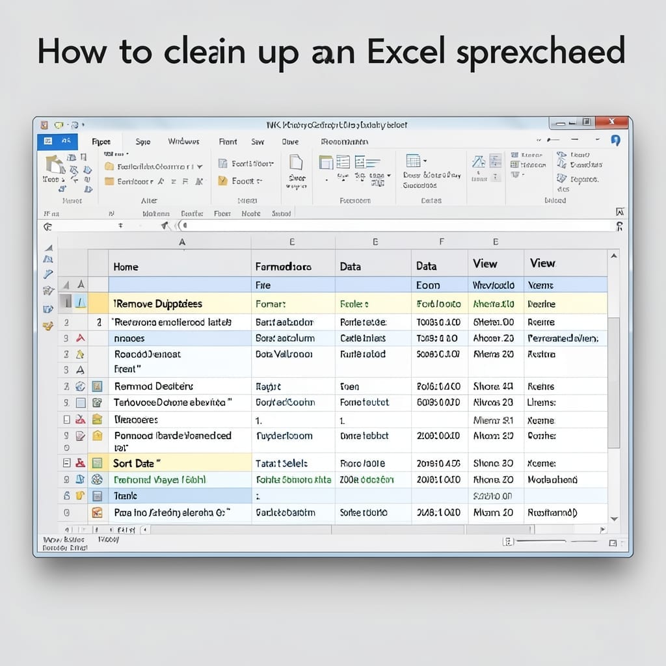Open the 'Fooot' dropdown arrow
Screen dimensions: 666x666
259,181
